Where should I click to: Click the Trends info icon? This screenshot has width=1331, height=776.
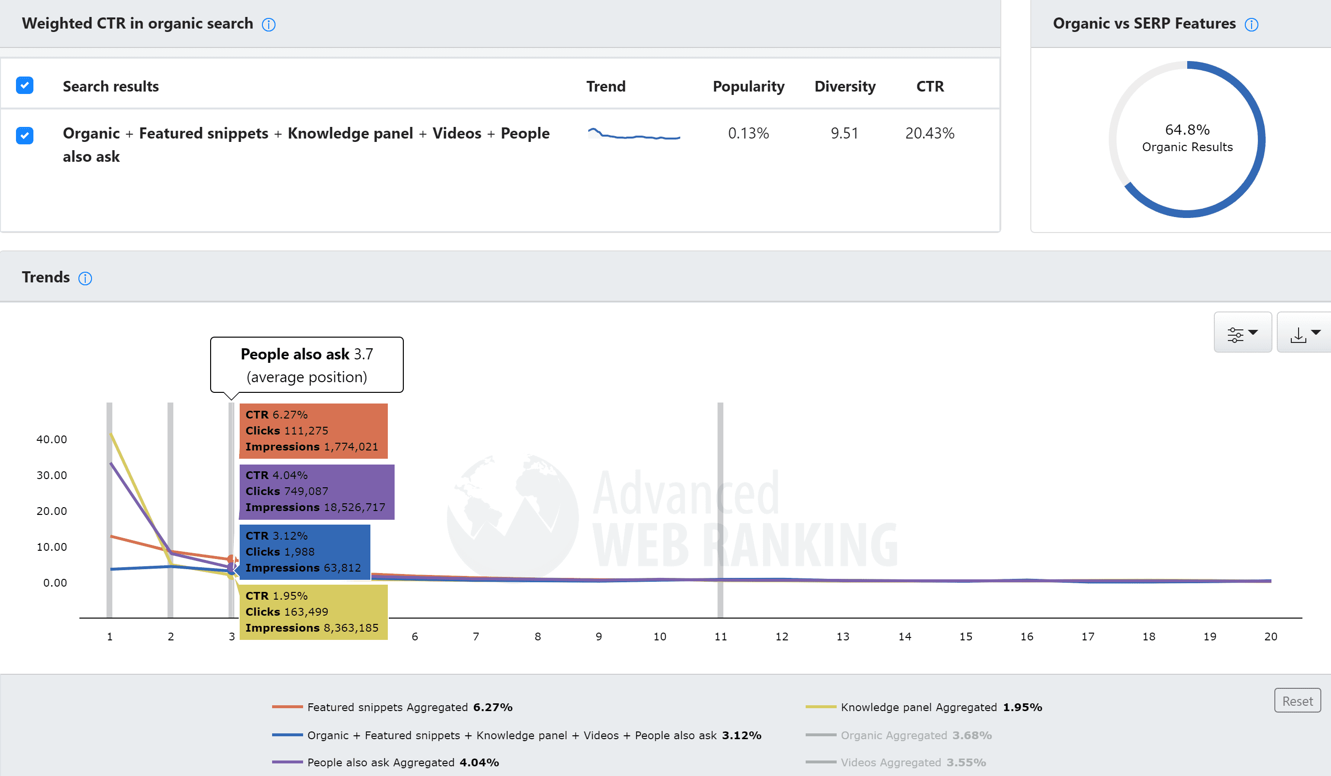coord(85,279)
